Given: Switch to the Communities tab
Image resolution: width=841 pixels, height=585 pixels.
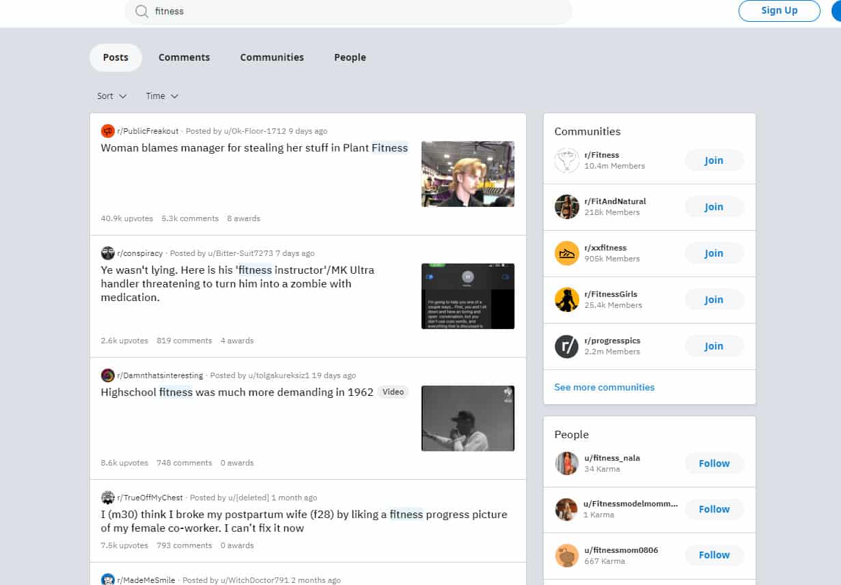Looking at the screenshot, I should (271, 57).
